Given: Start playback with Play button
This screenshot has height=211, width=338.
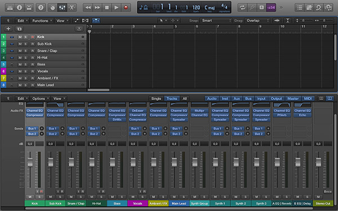Looking at the screenshot, I should coord(117,8).
